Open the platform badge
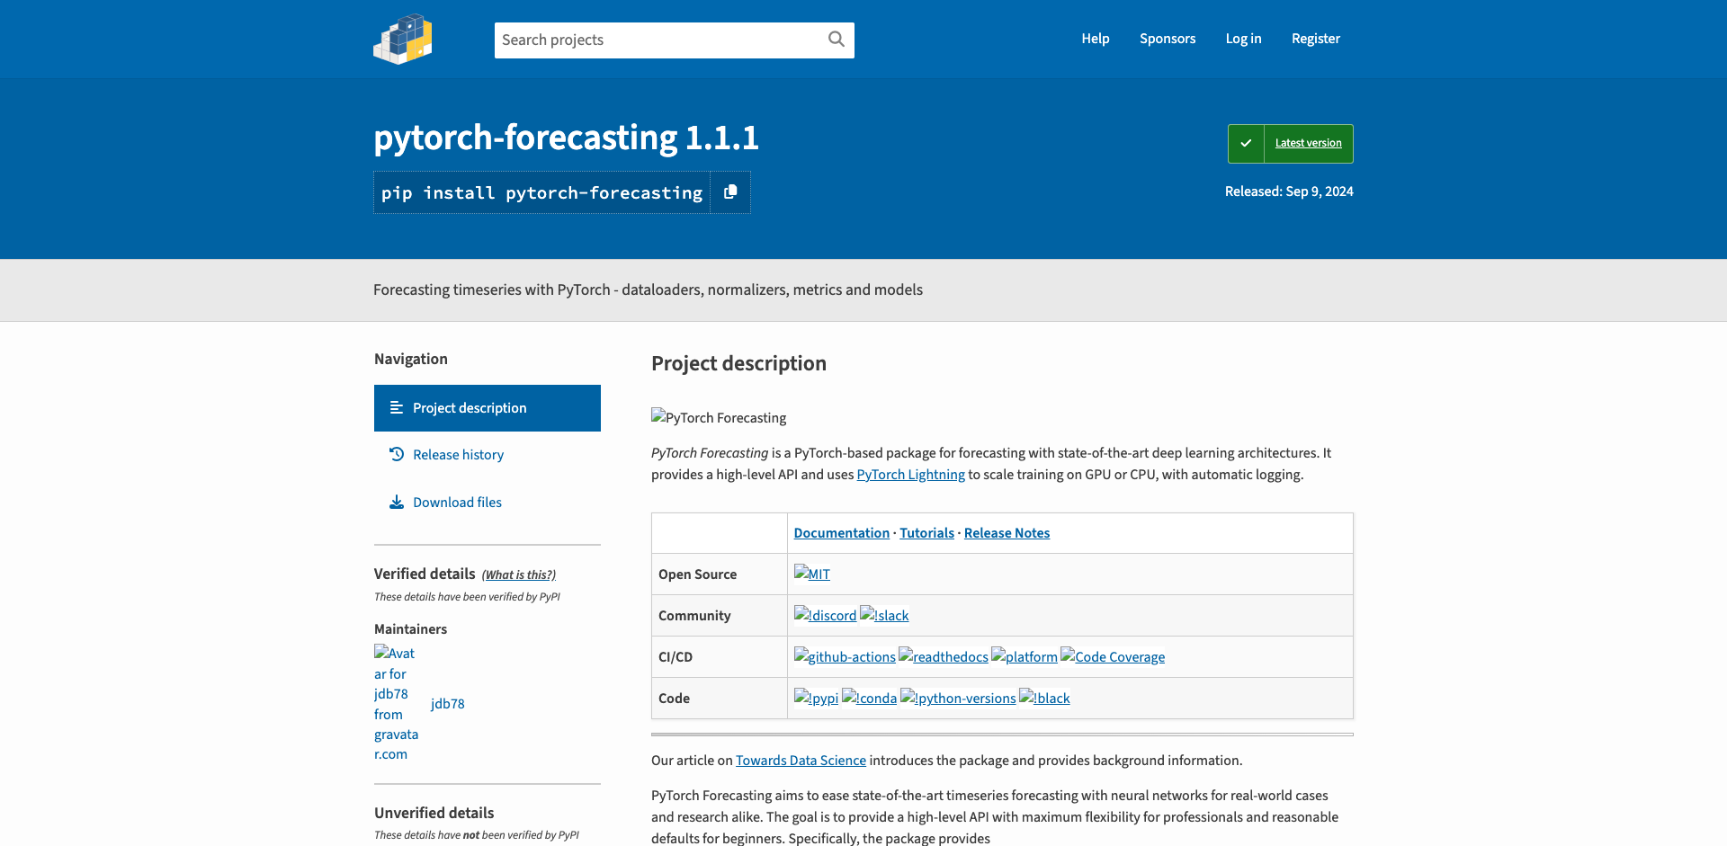This screenshot has width=1727, height=846. pos(1025,656)
